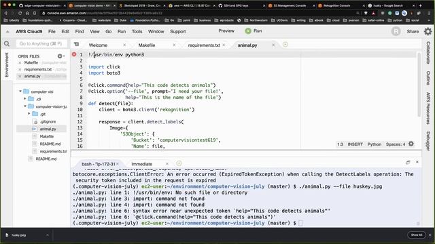Select README.md inside computer-vision folder
The height and width of the screenshot is (244, 435).
click(x=50, y=144)
